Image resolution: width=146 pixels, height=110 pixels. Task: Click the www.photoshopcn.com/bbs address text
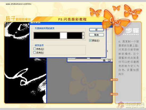(x=19, y=4)
